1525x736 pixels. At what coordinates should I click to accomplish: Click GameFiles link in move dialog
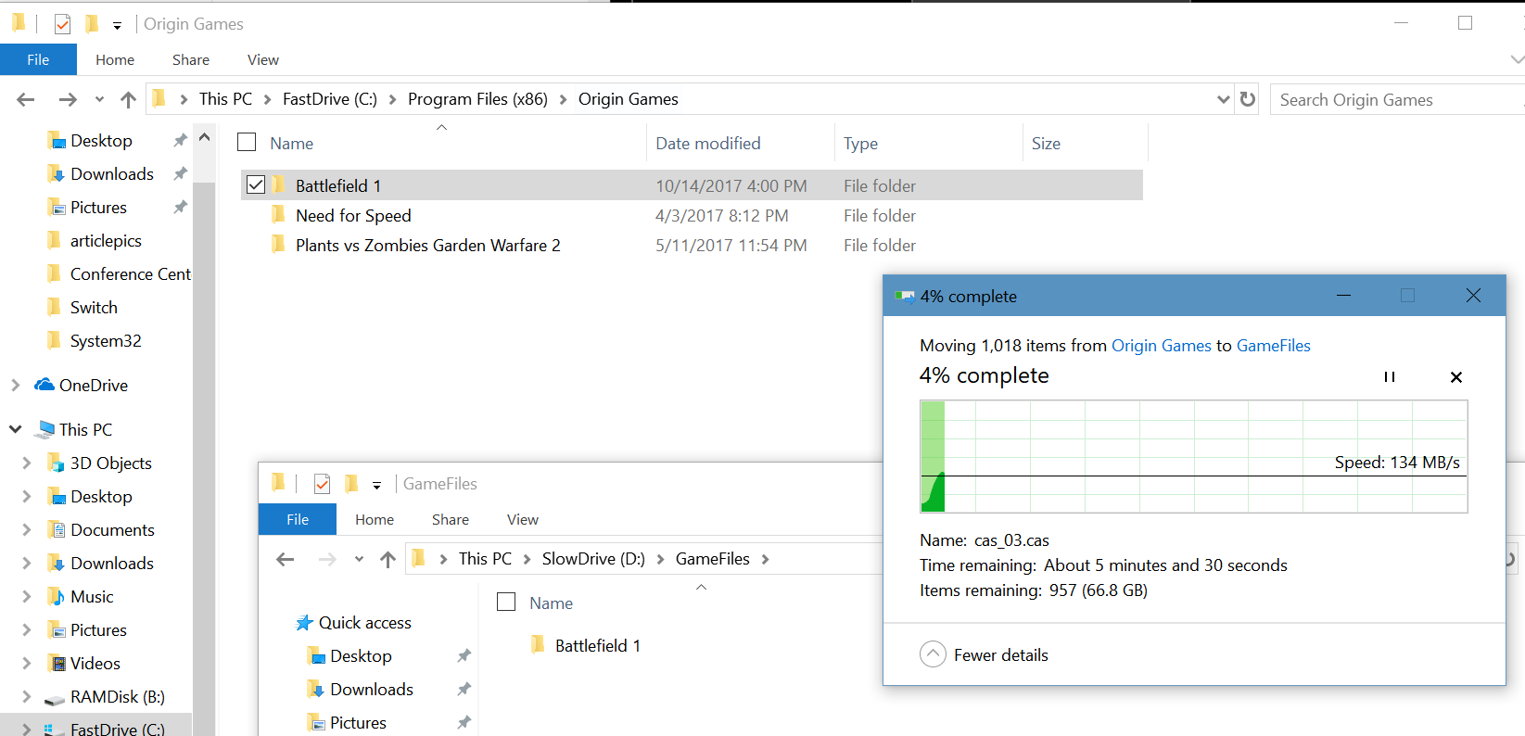click(x=1274, y=346)
